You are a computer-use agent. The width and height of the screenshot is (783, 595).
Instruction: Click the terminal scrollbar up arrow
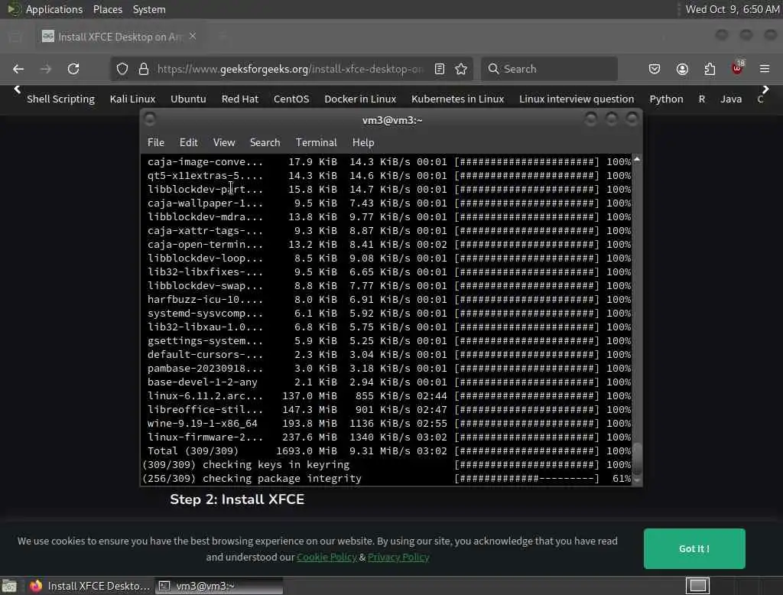(637, 159)
